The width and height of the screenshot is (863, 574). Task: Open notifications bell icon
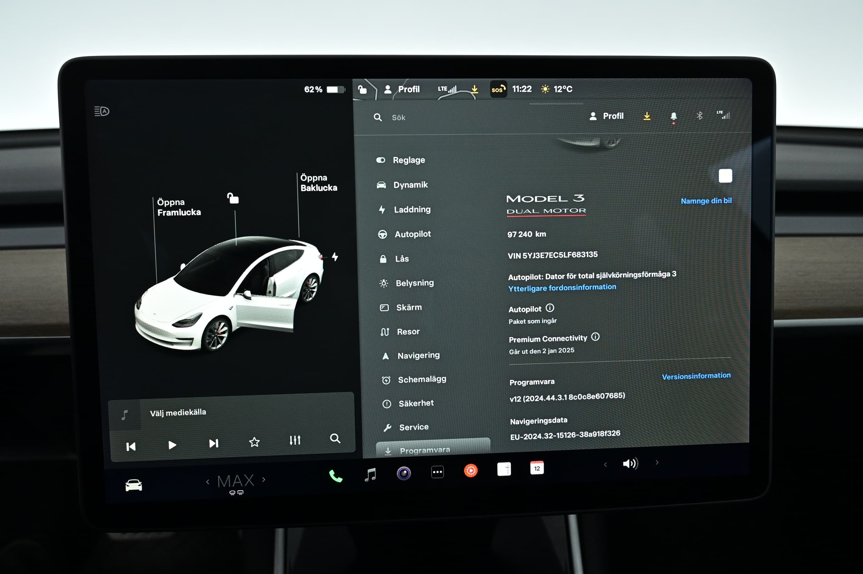point(673,117)
